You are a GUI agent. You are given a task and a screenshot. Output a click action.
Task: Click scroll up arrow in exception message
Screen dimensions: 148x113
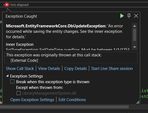coord(134,26)
